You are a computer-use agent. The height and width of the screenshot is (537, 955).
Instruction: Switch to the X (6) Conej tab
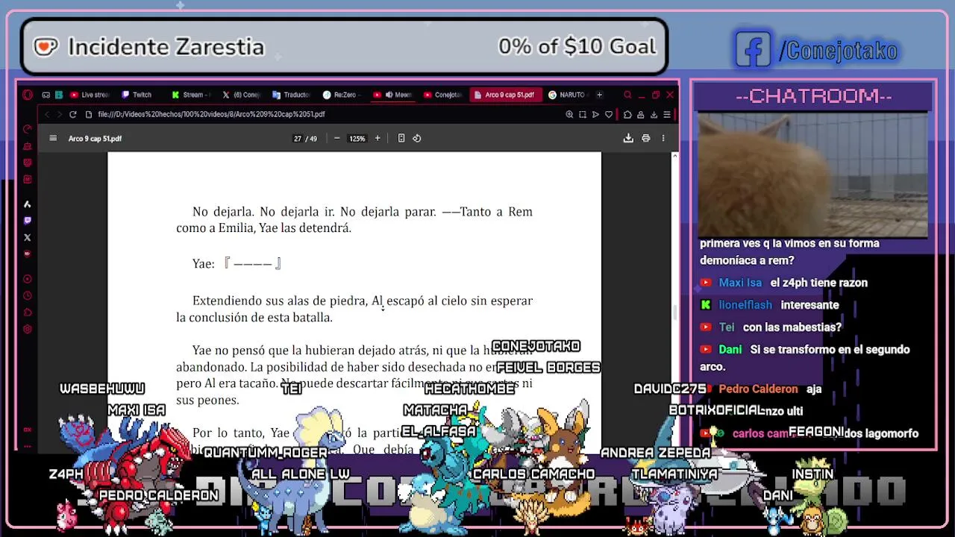[242, 95]
